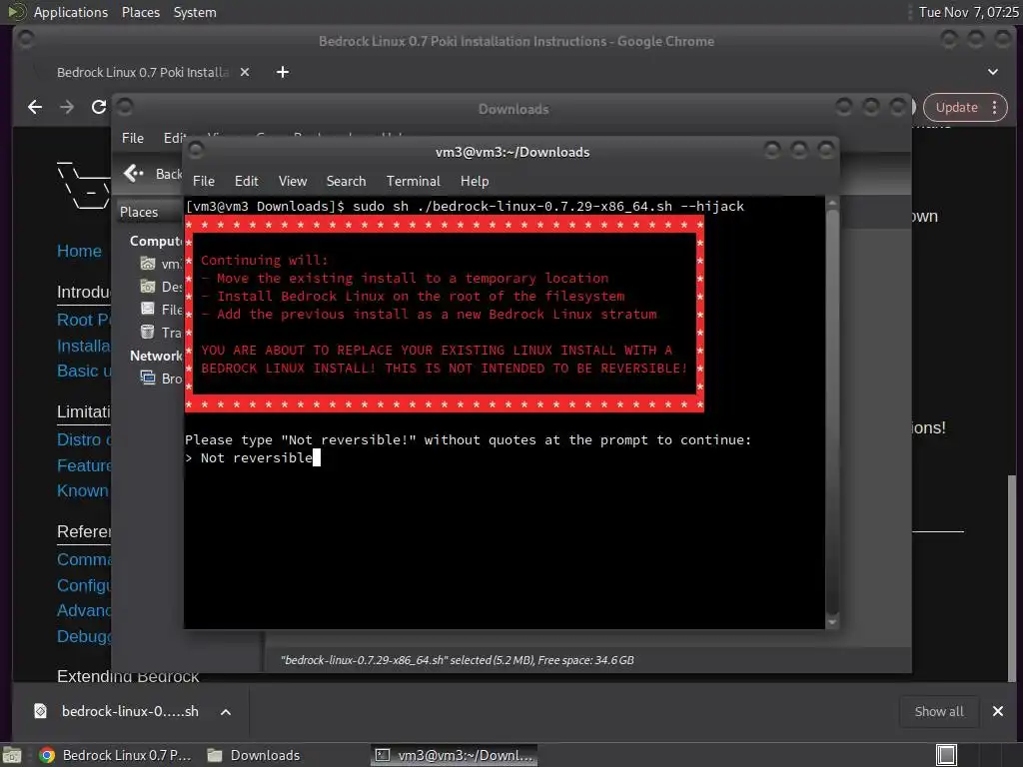Click Debug link in Bedrock sidebar
This screenshot has width=1023, height=767.
pyautogui.click(x=84, y=636)
